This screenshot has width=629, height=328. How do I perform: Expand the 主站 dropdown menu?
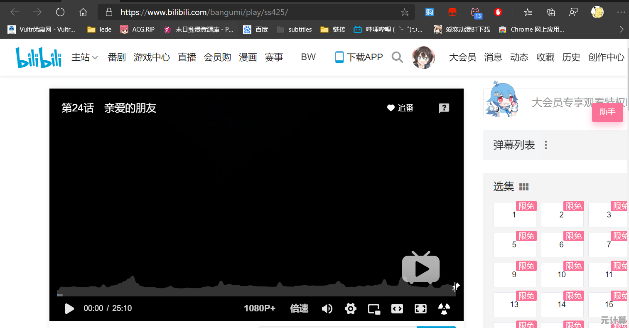84,57
